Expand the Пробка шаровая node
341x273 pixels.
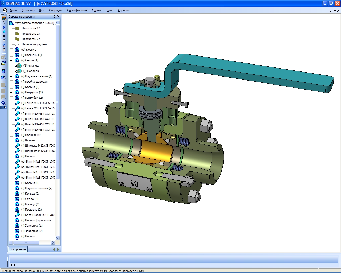11,82
